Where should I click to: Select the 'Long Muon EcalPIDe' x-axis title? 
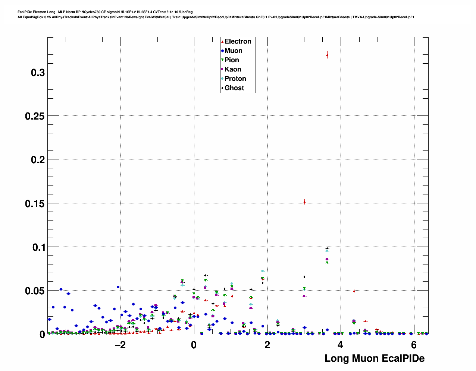(375, 358)
